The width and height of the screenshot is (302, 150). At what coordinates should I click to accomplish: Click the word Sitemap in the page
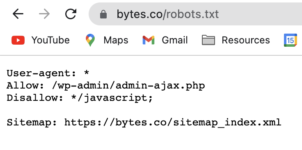[29, 123]
